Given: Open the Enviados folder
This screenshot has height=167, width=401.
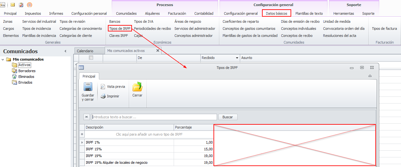Looking at the screenshot, I should coord(25,82).
